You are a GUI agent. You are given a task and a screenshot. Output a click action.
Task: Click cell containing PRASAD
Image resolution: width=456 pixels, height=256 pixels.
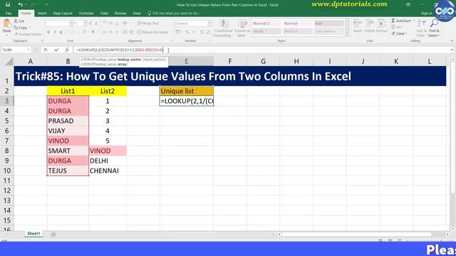pyautogui.click(x=68, y=121)
